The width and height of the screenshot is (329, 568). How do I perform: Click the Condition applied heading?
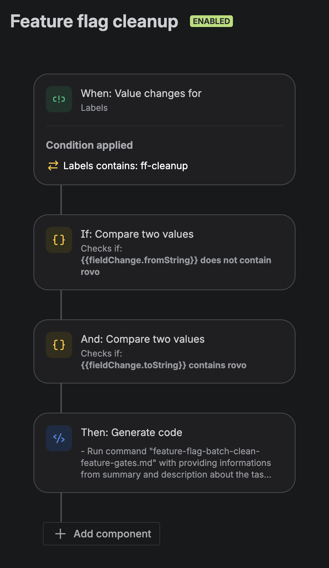90,145
